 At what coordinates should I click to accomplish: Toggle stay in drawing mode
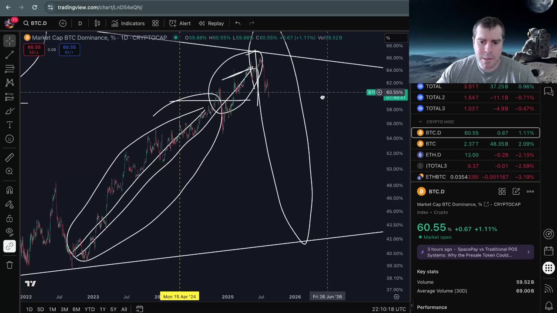(x=10, y=204)
